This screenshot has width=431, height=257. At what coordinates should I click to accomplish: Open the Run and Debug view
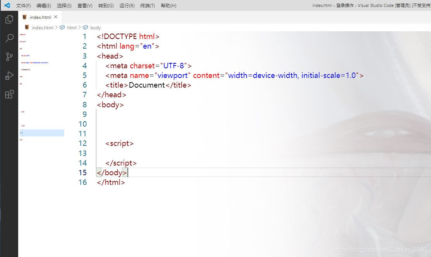[9, 75]
